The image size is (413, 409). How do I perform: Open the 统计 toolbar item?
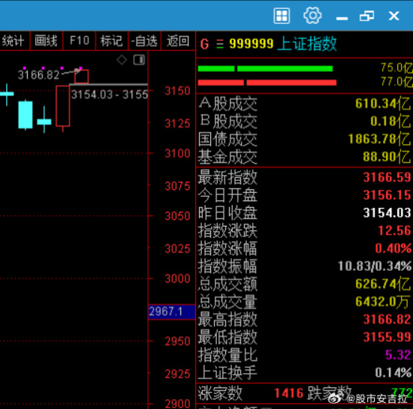click(x=13, y=41)
